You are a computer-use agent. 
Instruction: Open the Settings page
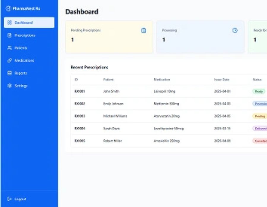point(29,86)
